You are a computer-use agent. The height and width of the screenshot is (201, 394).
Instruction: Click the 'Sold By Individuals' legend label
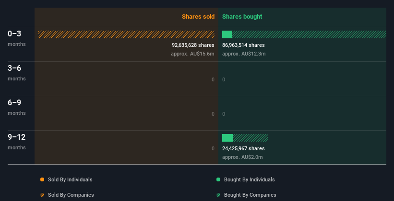70,179
